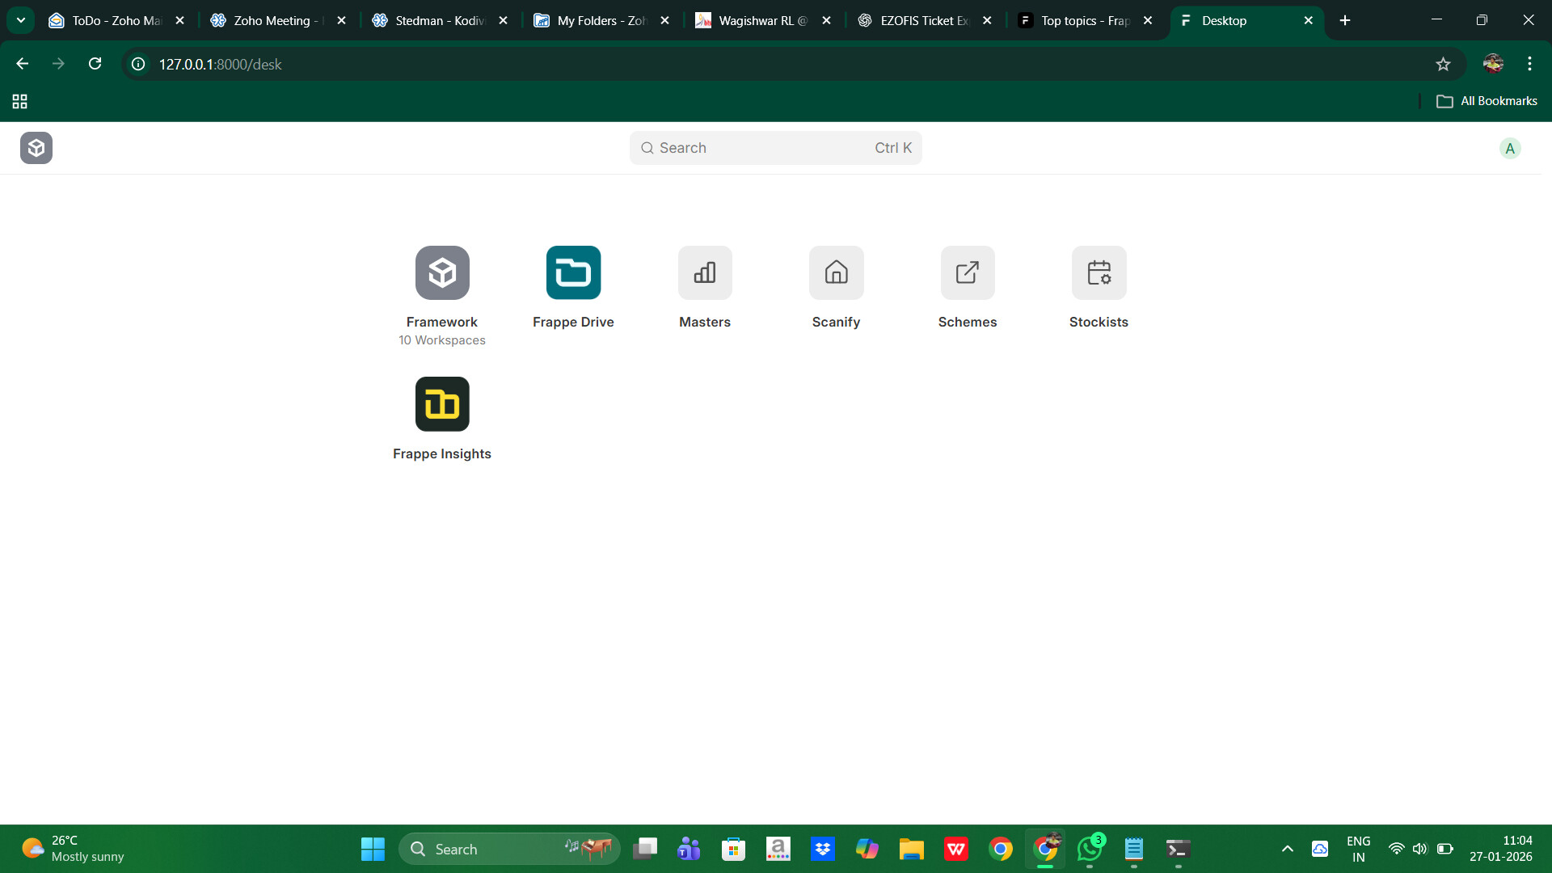This screenshot has height=873, width=1552.
Task: Bookmark this page with star icon
Action: coord(1443,64)
